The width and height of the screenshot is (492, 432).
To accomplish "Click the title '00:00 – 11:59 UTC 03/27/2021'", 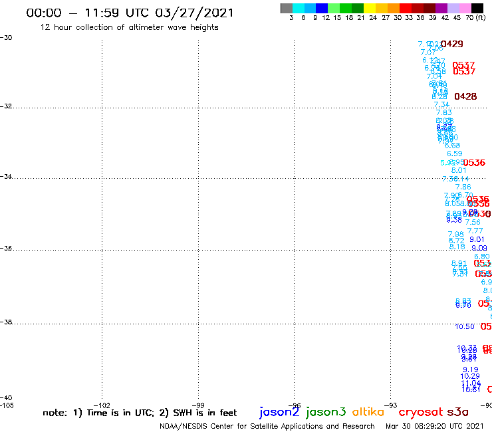I will coord(130,13).
